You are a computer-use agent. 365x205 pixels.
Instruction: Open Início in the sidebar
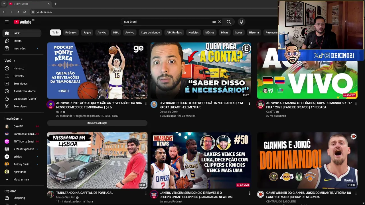coord(22,33)
